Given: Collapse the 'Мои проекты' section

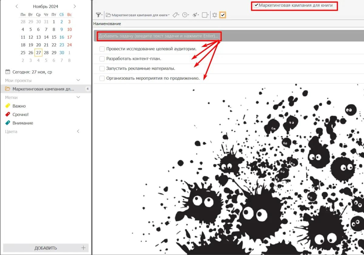Looking at the screenshot, I should pos(78,80).
